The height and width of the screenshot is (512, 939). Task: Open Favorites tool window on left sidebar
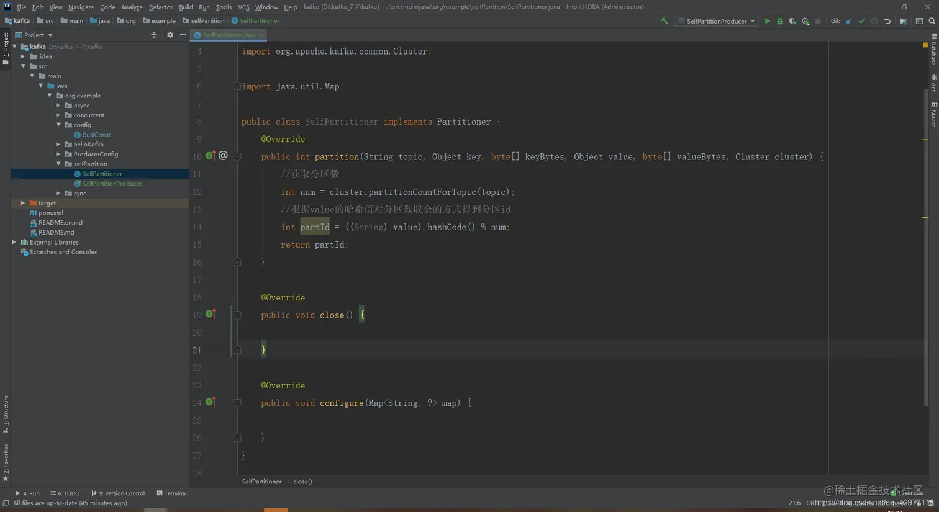pyautogui.click(x=6, y=463)
